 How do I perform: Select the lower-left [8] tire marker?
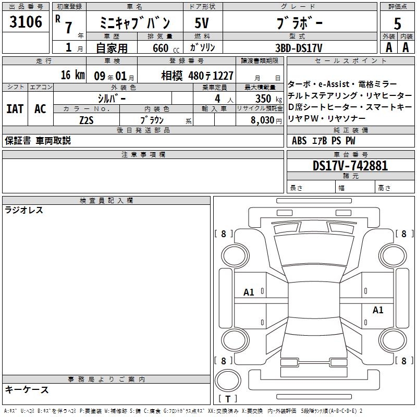pyautogui.click(x=224, y=361)
